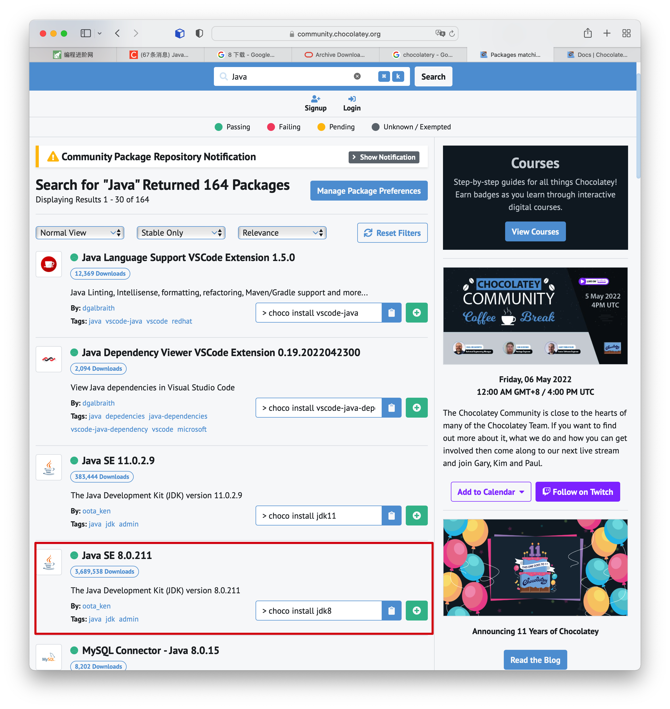This screenshot has height=709, width=670.
Task: Click green plus button for jdk11
Action: pyautogui.click(x=417, y=515)
